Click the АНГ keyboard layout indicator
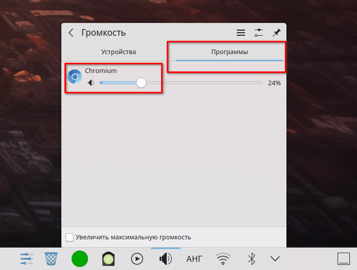This screenshot has width=357, height=270. pyautogui.click(x=194, y=259)
